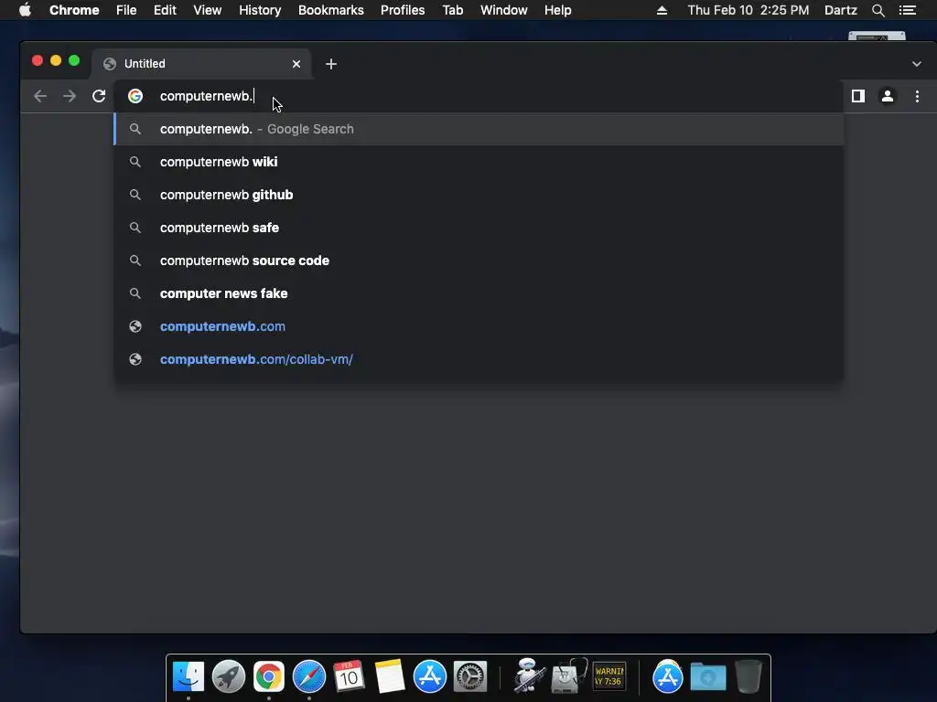
Task: Open the View menu
Action: coord(208,10)
